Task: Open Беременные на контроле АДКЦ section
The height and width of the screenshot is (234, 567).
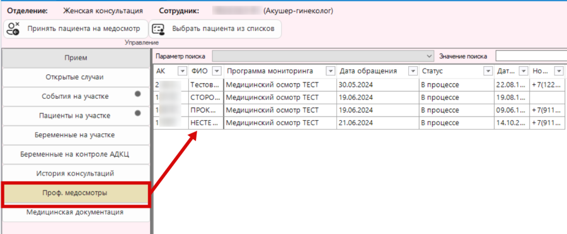Action: point(76,155)
